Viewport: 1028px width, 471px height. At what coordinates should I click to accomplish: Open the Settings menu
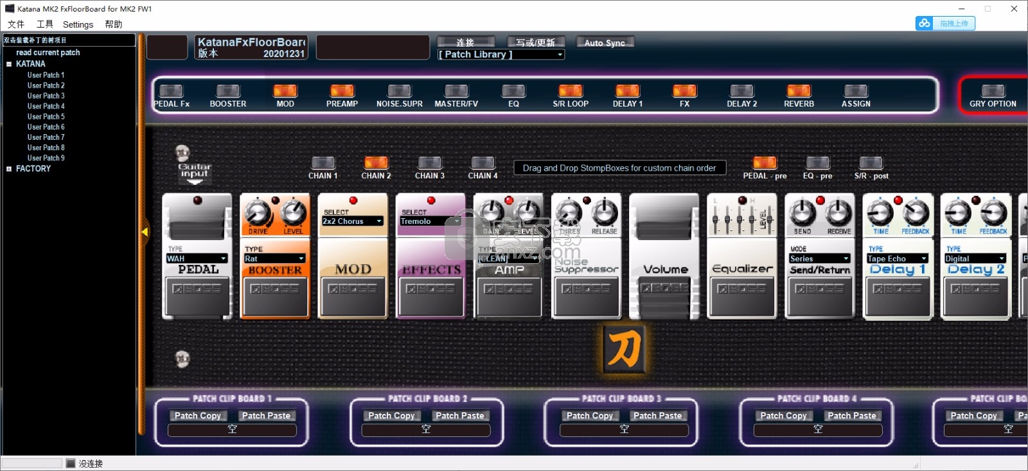click(x=78, y=24)
